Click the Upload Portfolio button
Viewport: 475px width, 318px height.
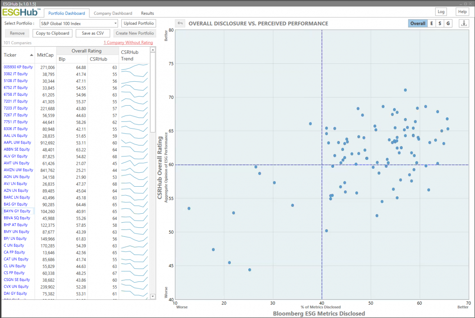coord(139,23)
